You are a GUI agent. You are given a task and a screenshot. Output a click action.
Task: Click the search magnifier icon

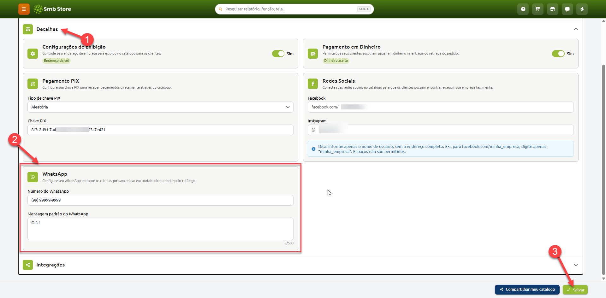[x=221, y=9]
